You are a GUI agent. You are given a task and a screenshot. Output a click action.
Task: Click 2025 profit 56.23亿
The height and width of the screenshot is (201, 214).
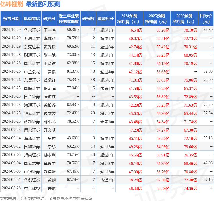[x=163, y=55]
